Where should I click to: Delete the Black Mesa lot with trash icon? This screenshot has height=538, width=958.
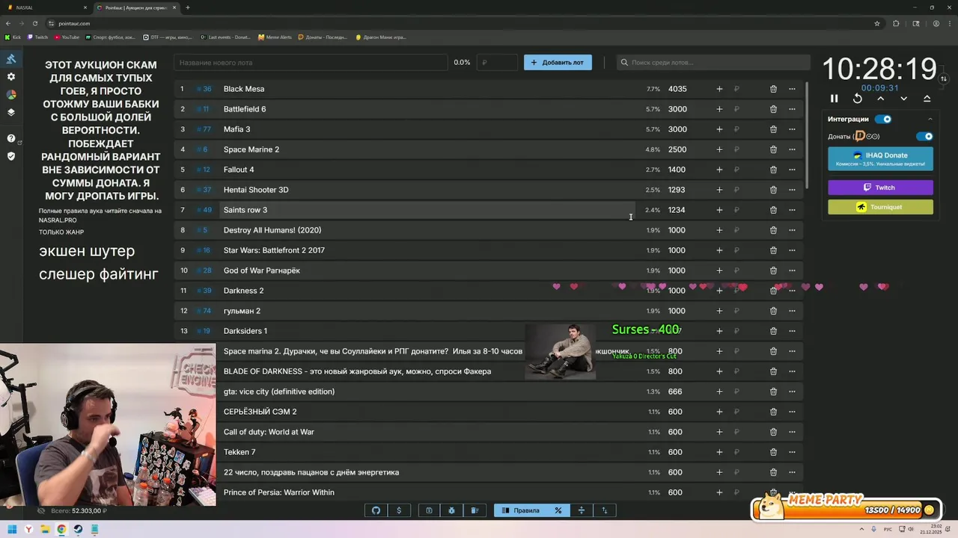tap(773, 89)
